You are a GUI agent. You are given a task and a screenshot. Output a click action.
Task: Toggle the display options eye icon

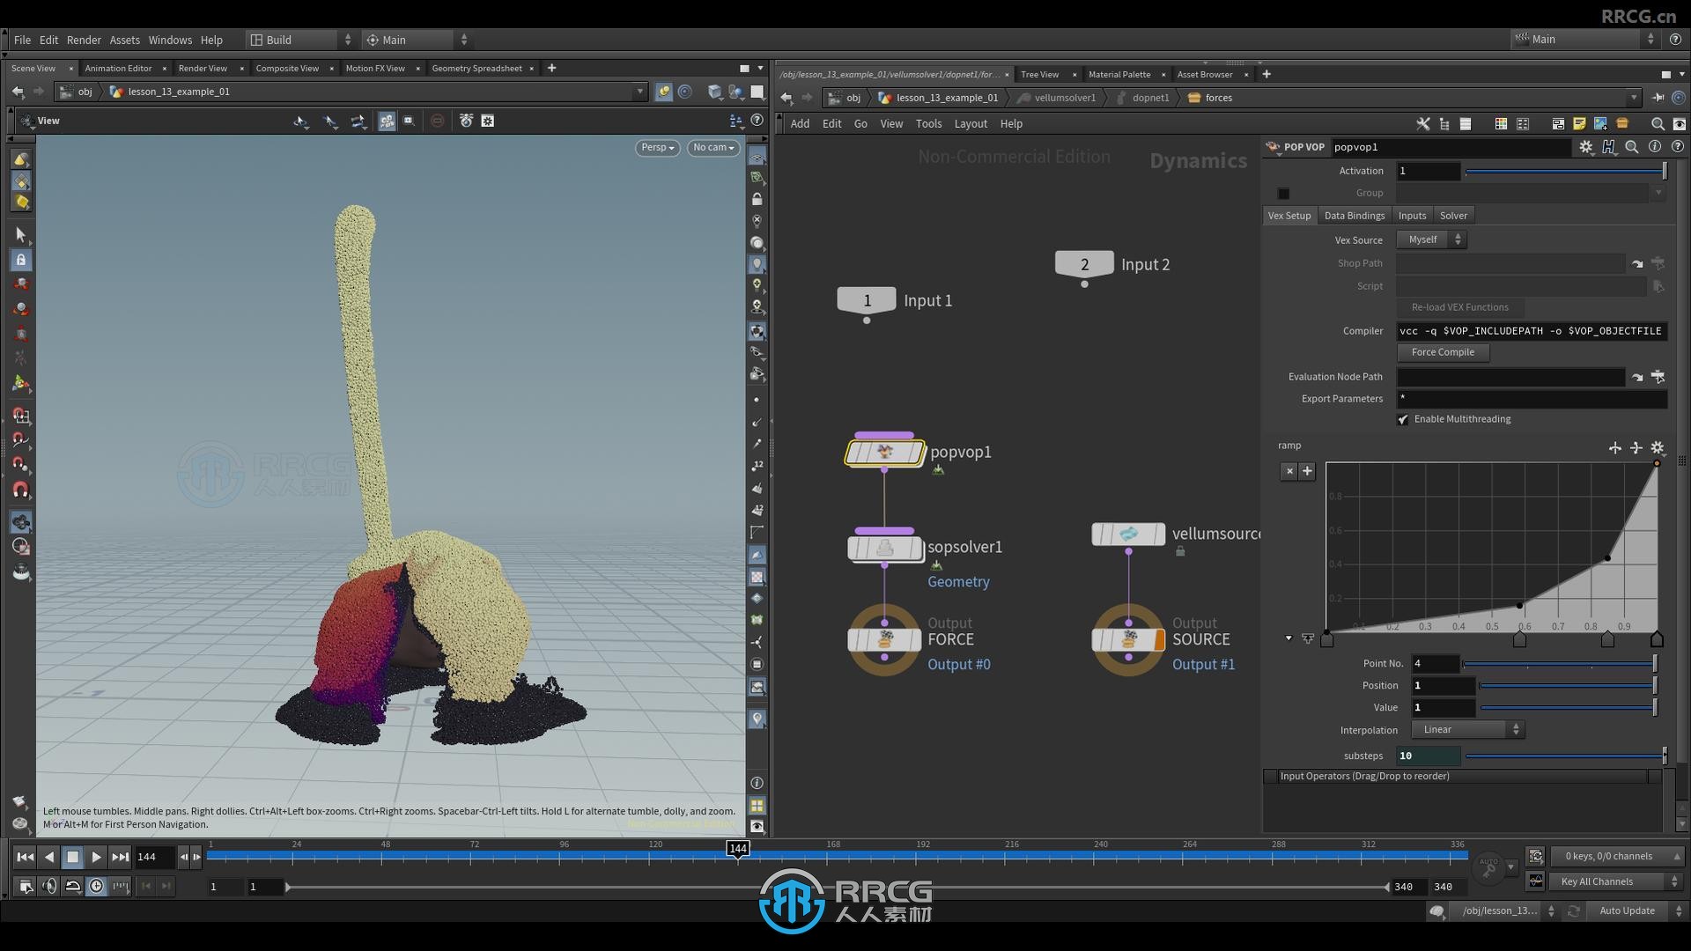(x=757, y=826)
